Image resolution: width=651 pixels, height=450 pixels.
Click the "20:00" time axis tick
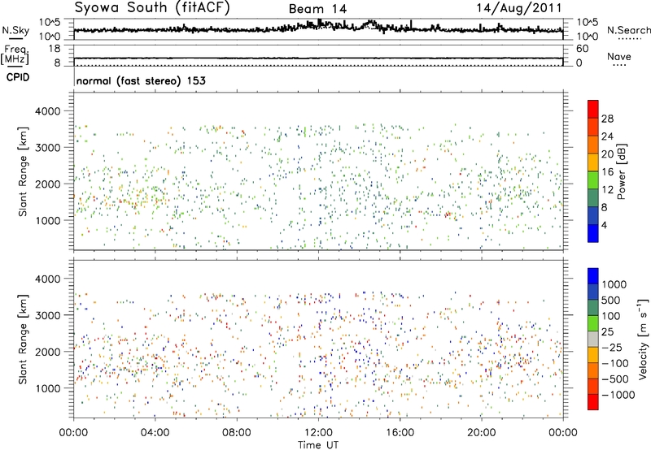(x=482, y=433)
